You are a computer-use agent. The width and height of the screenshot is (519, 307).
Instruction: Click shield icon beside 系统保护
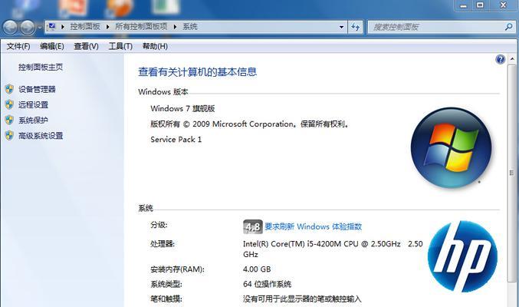click(9, 120)
